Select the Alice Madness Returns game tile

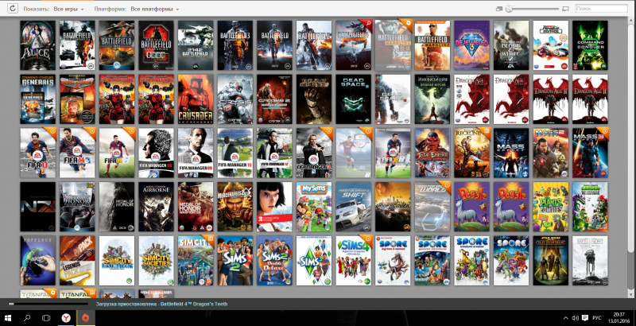click(37, 45)
